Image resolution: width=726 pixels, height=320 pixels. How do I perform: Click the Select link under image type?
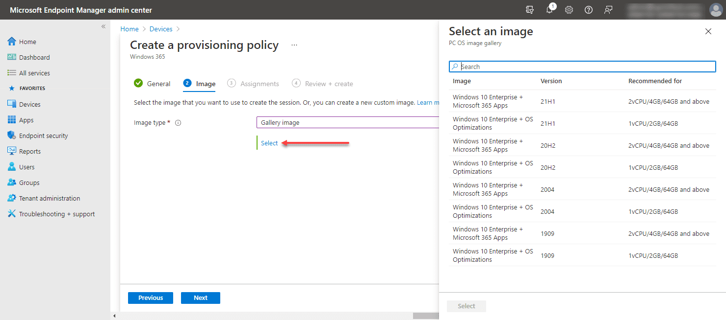coord(269,143)
